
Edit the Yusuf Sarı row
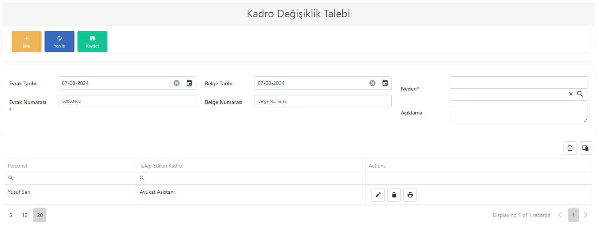(x=378, y=195)
